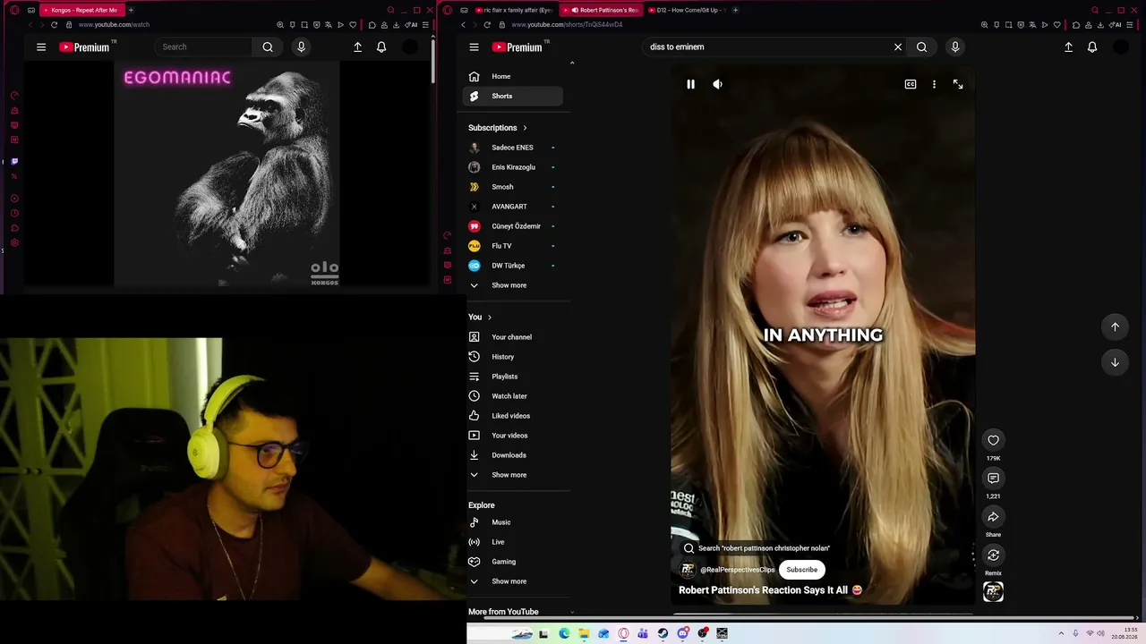
Task: Open Your channel
Action: (x=513, y=337)
